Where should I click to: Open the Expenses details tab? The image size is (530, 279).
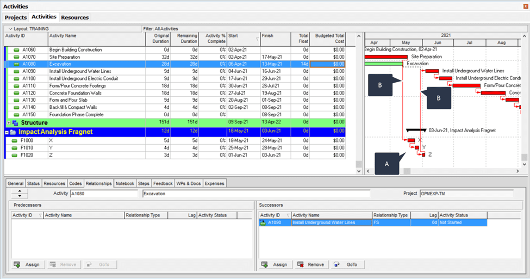(x=214, y=183)
